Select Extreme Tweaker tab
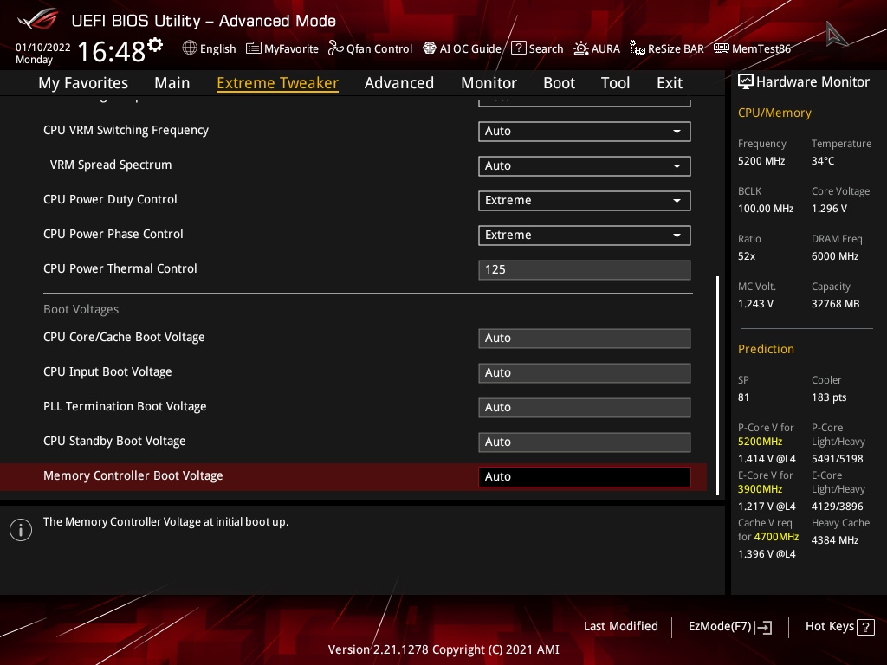 pyautogui.click(x=277, y=83)
